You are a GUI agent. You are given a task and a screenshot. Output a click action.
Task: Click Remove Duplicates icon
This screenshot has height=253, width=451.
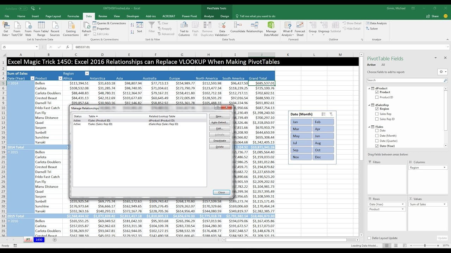pyautogui.click(x=207, y=29)
